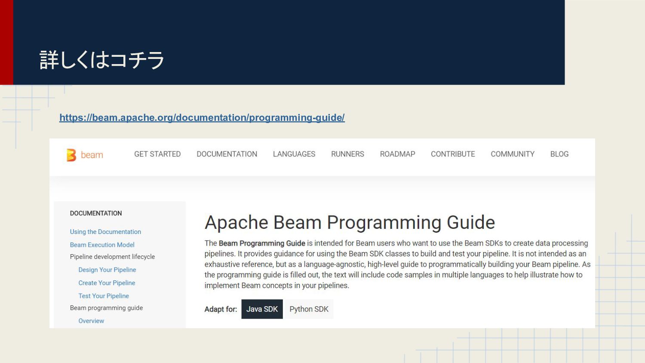The image size is (645, 363).
Task: Go to the RUNNERS nav item
Action: point(347,154)
